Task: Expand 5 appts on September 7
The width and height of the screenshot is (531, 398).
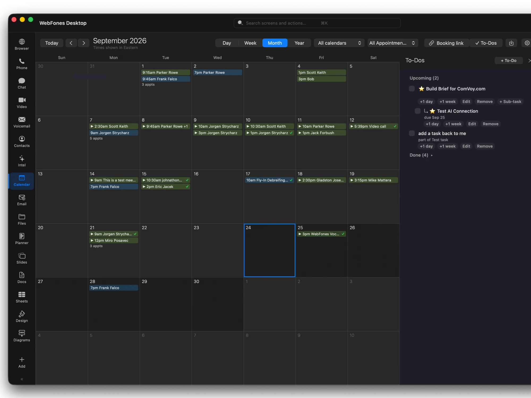Action: (x=96, y=139)
